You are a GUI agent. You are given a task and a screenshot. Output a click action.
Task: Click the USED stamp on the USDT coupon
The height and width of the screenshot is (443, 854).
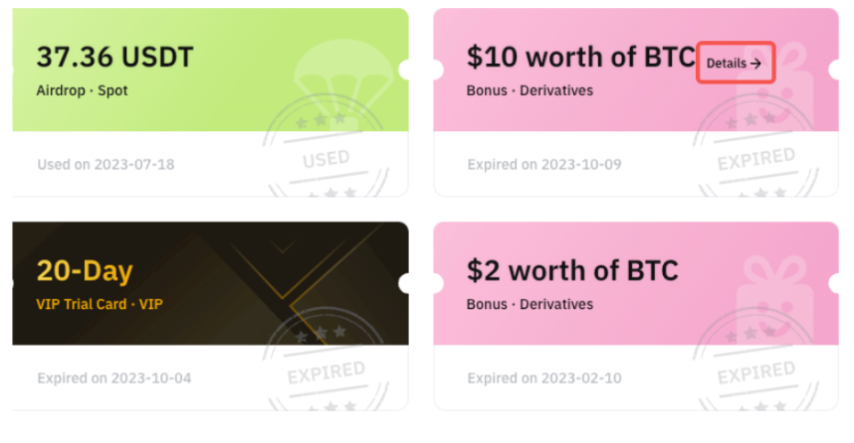click(324, 158)
